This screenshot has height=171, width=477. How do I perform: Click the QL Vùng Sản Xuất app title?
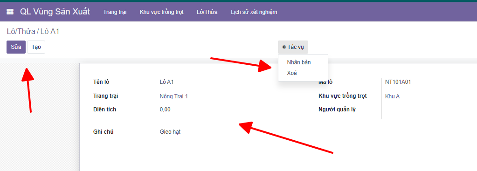[x=55, y=12]
